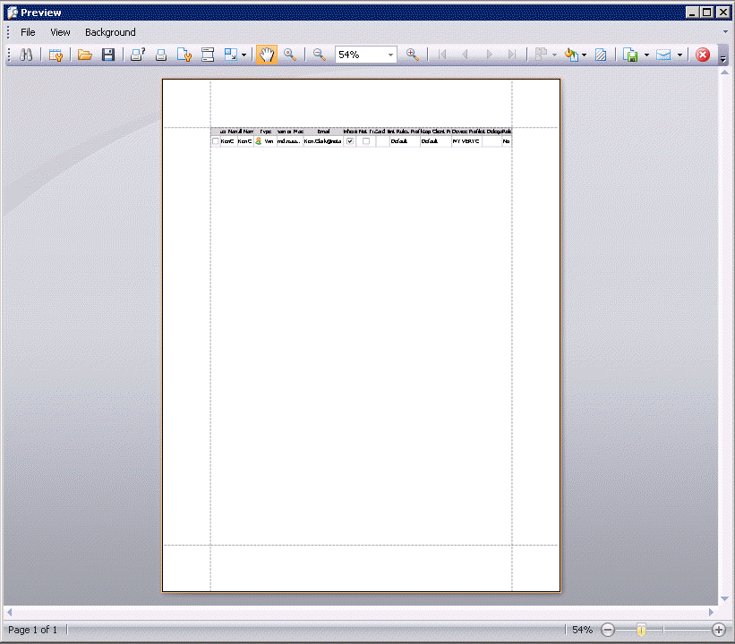Image resolution: width=735 pixels, height=644 pixels.
Task: Open the View menu
Action: pos(60,31)
